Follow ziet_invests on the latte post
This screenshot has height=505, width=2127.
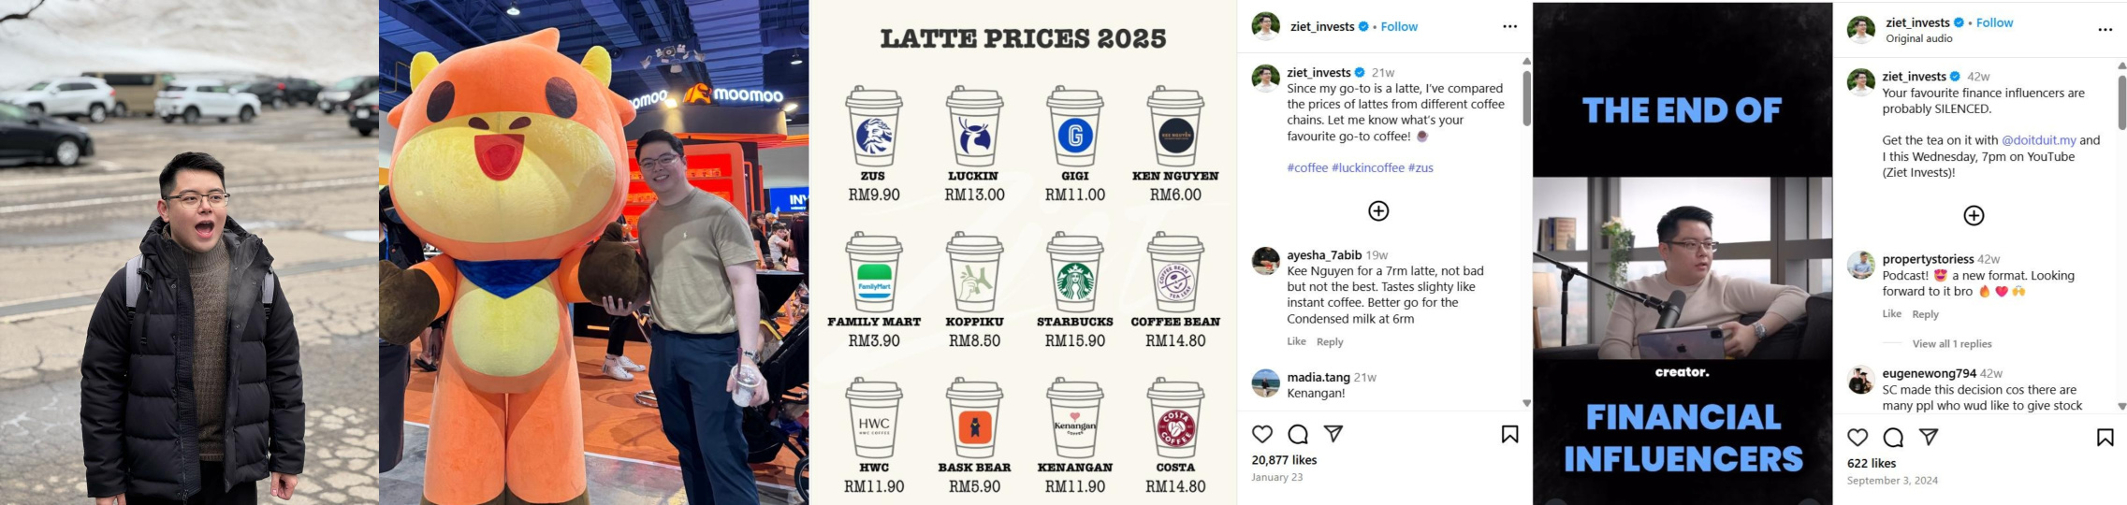(x=1399, y=26)
